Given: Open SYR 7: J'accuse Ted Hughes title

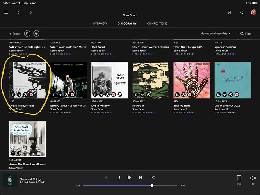Looking at the screenshot, I should pos(27,47).
